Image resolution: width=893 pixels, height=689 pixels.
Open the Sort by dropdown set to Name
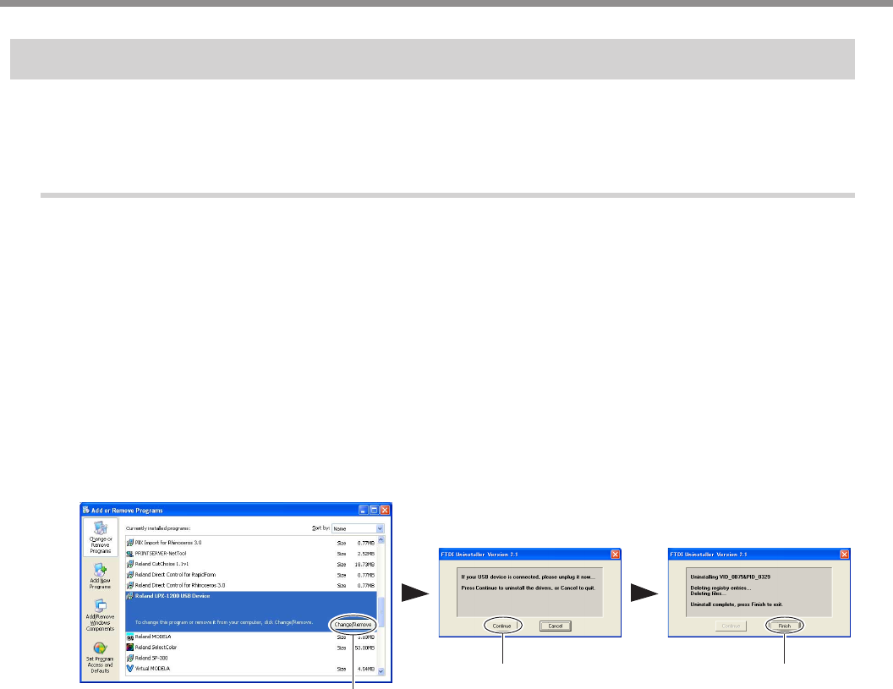(358, 528)
